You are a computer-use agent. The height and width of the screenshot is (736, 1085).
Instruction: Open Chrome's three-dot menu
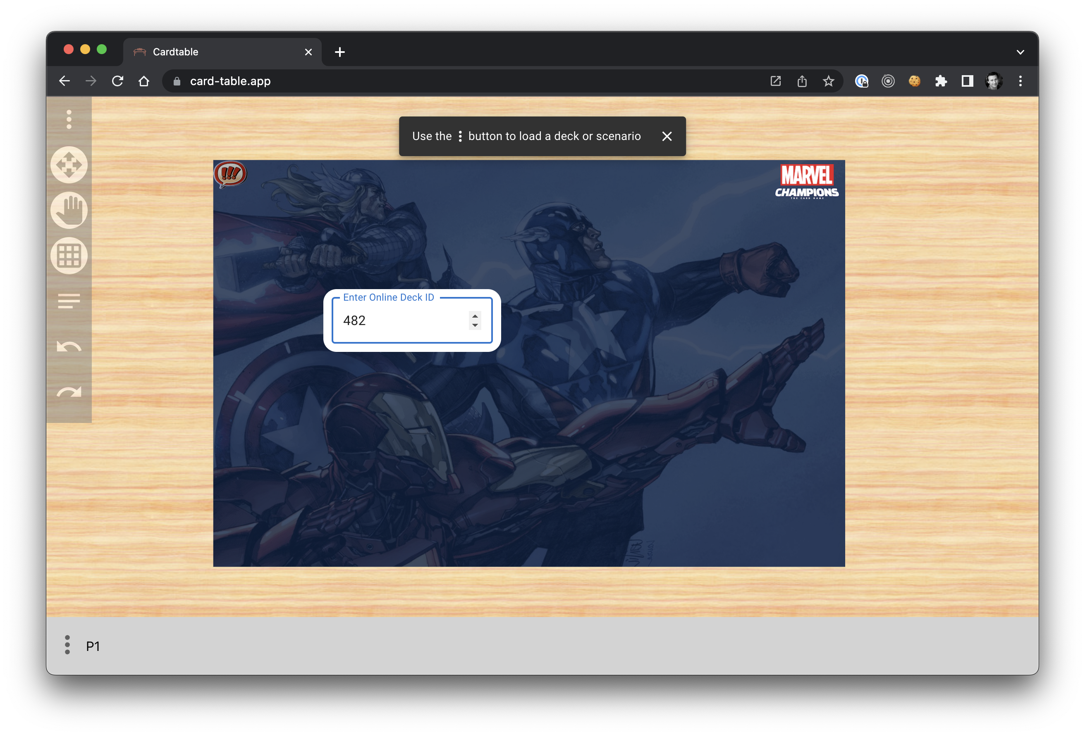(x=1020, y=81)
